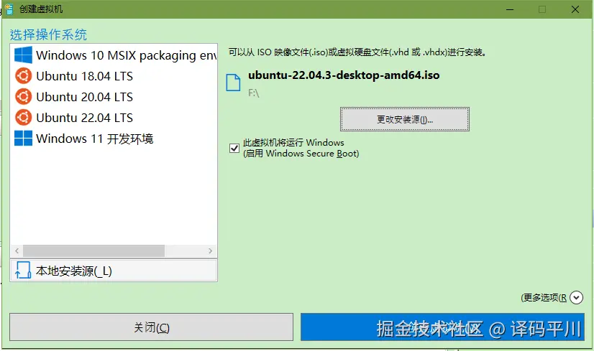
Task: Select the 本地安装源(_L) option
Action: pos(114,271)
